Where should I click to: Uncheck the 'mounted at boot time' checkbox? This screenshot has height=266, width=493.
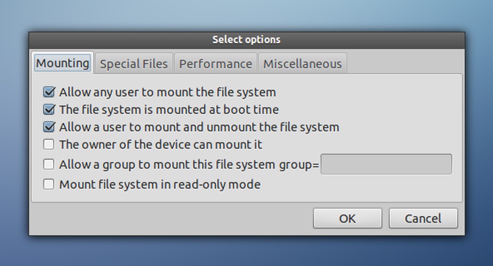tap(49, 109)
